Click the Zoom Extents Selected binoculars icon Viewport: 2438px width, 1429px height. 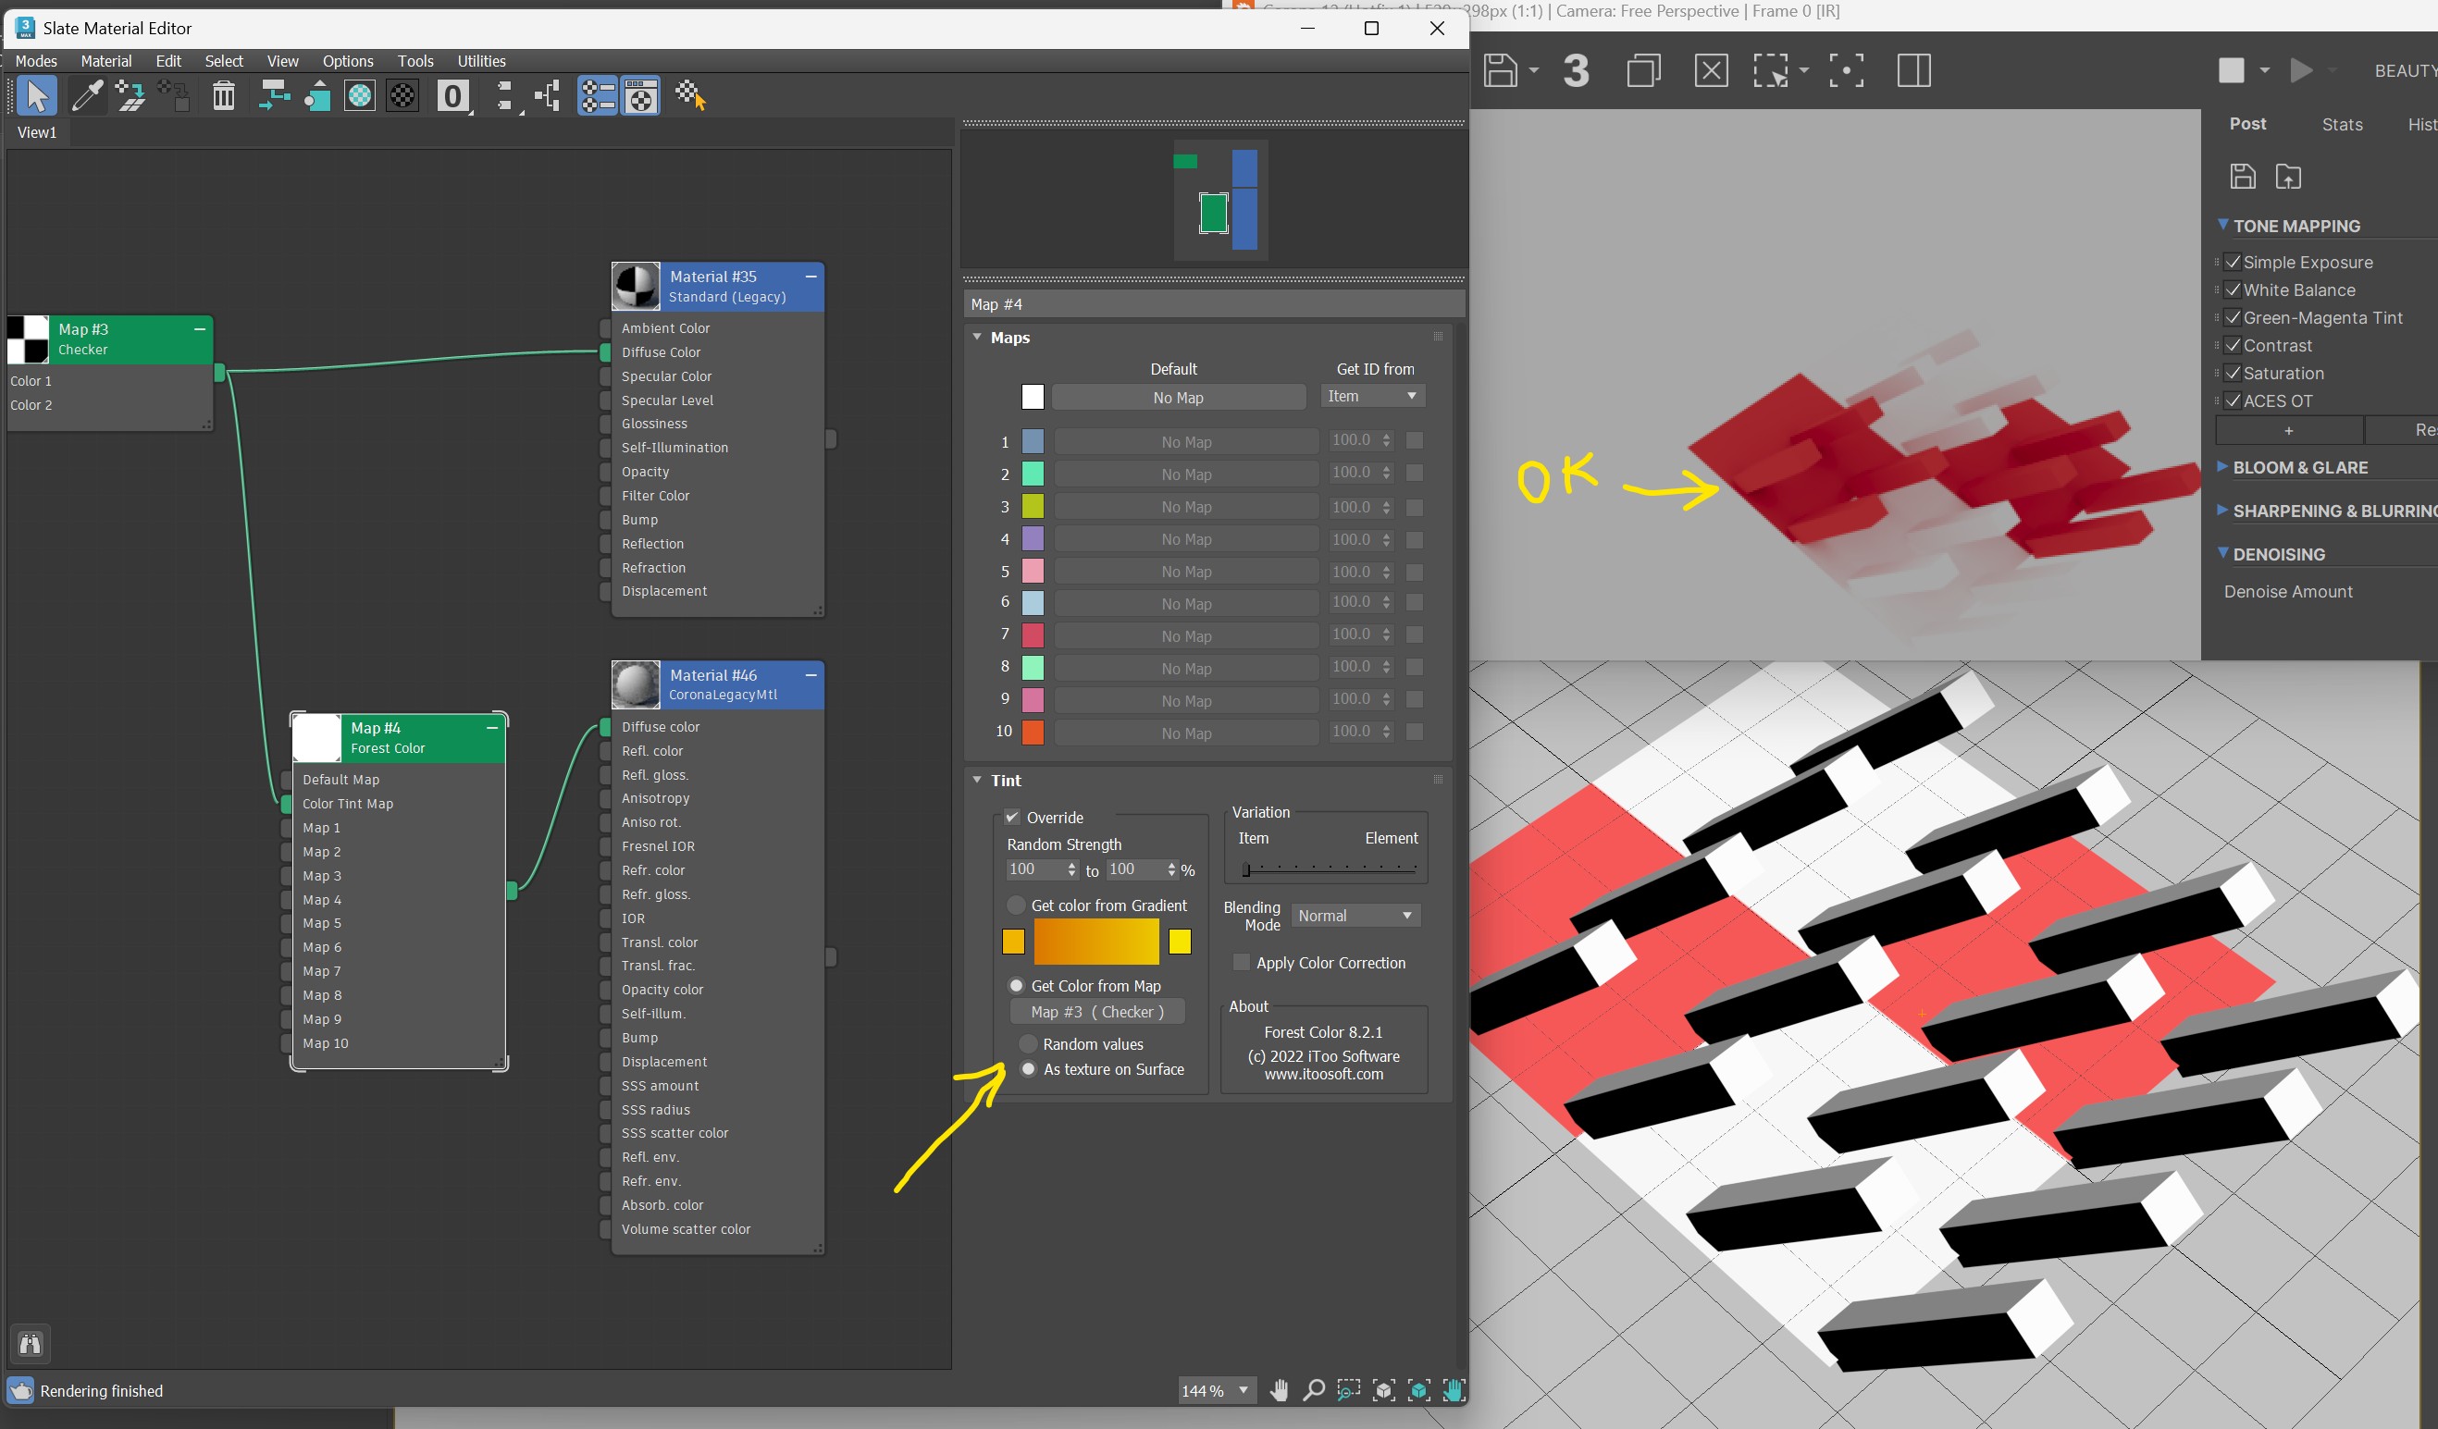click(30, 1344)
